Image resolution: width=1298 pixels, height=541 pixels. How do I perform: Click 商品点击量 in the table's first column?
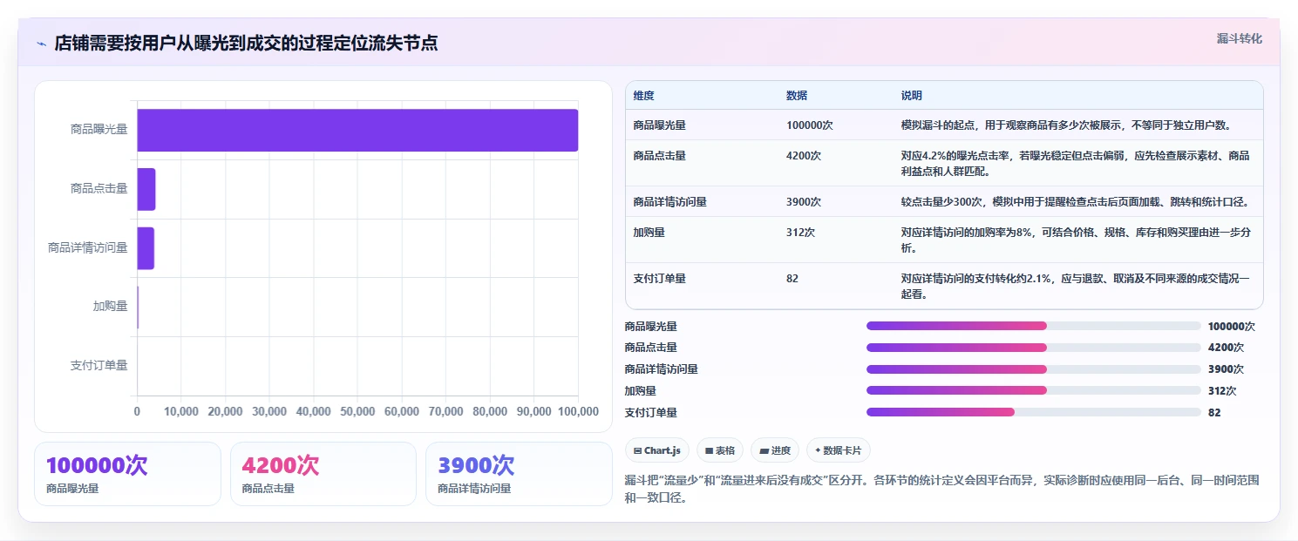[660, 156]
